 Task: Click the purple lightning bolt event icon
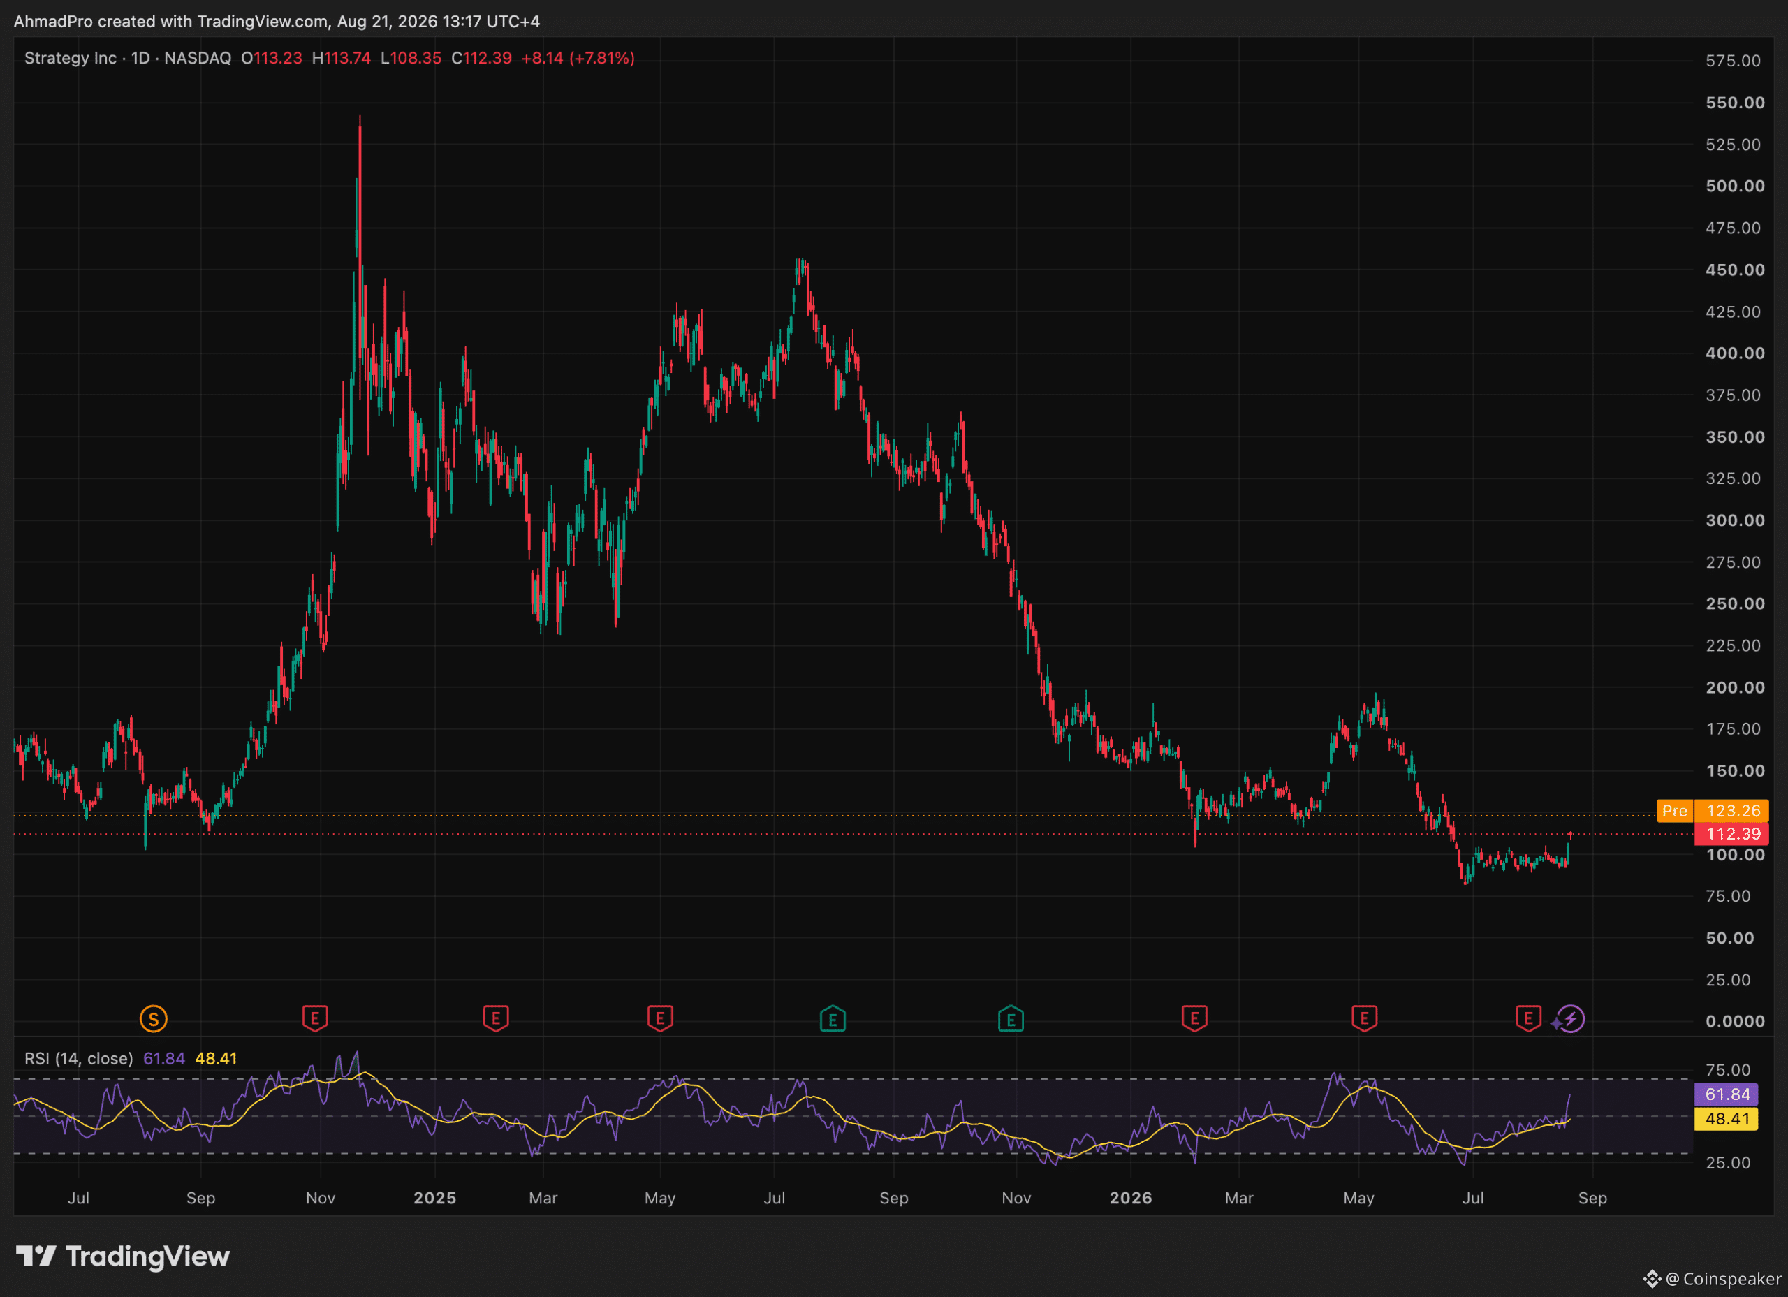pos(1570,1019)
